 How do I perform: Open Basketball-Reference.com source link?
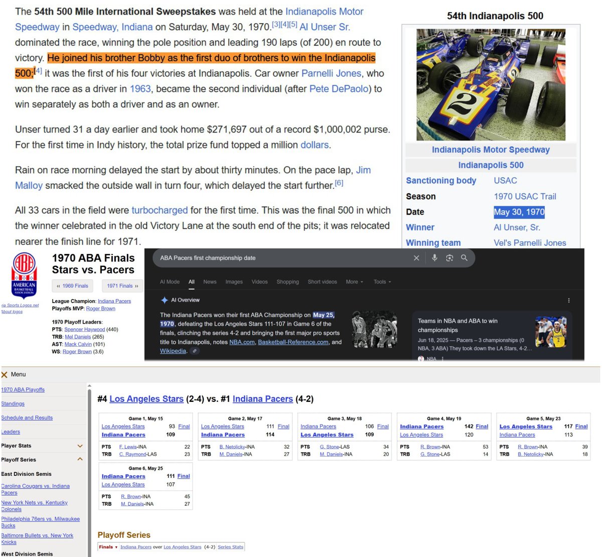click(x=293, y=342)
